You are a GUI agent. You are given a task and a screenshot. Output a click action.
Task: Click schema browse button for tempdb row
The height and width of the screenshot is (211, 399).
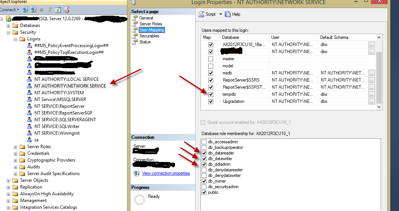372,94
